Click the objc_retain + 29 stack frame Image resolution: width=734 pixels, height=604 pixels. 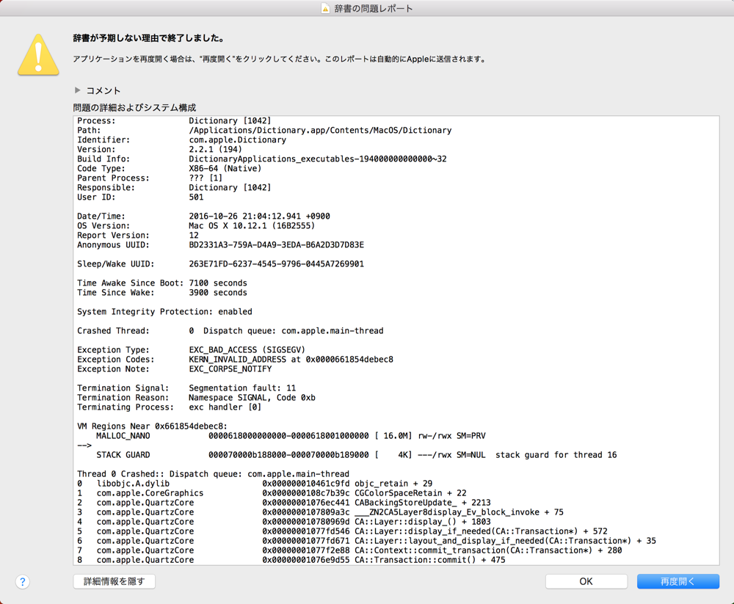[393, 484]
